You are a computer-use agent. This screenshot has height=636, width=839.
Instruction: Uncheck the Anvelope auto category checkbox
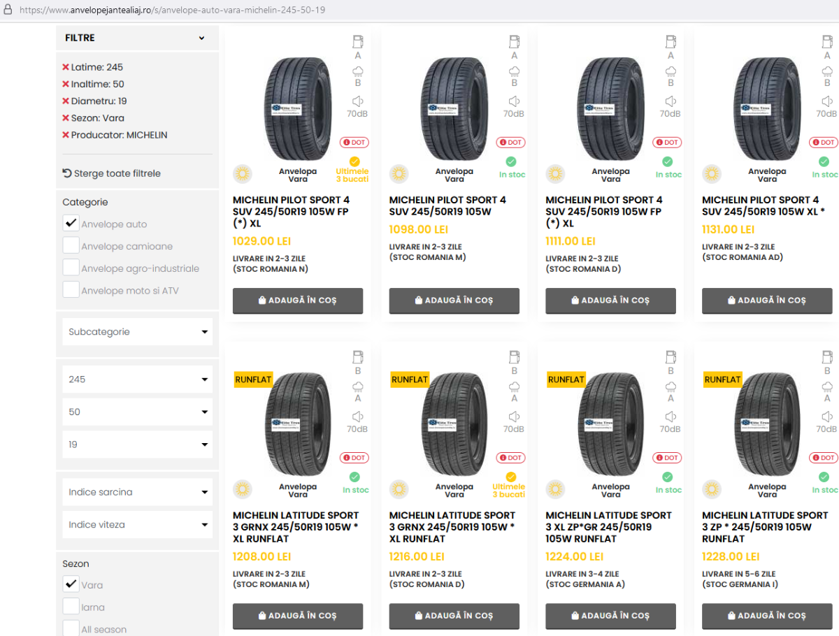71,224
